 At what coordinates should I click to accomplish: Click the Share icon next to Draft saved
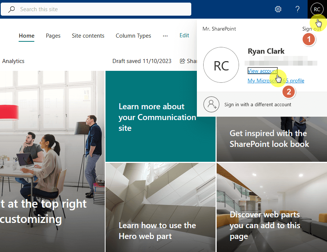tap(182, 61)
